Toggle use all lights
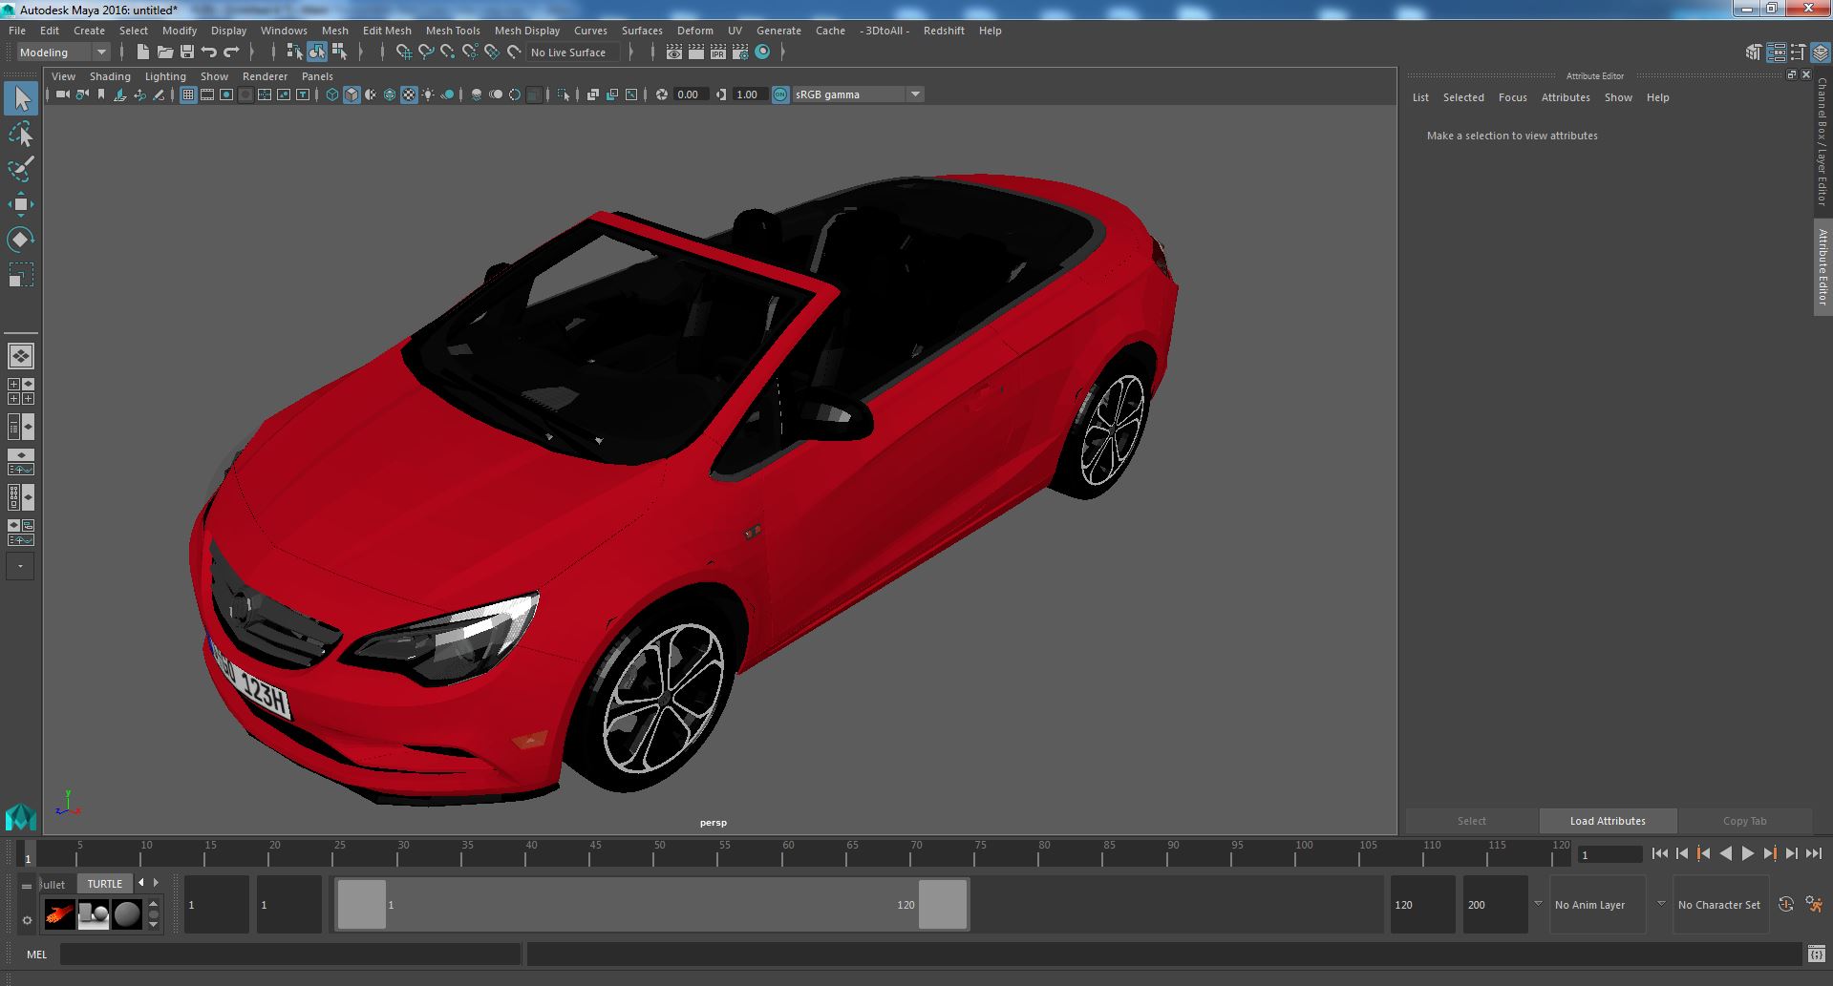 click(428, 94)
